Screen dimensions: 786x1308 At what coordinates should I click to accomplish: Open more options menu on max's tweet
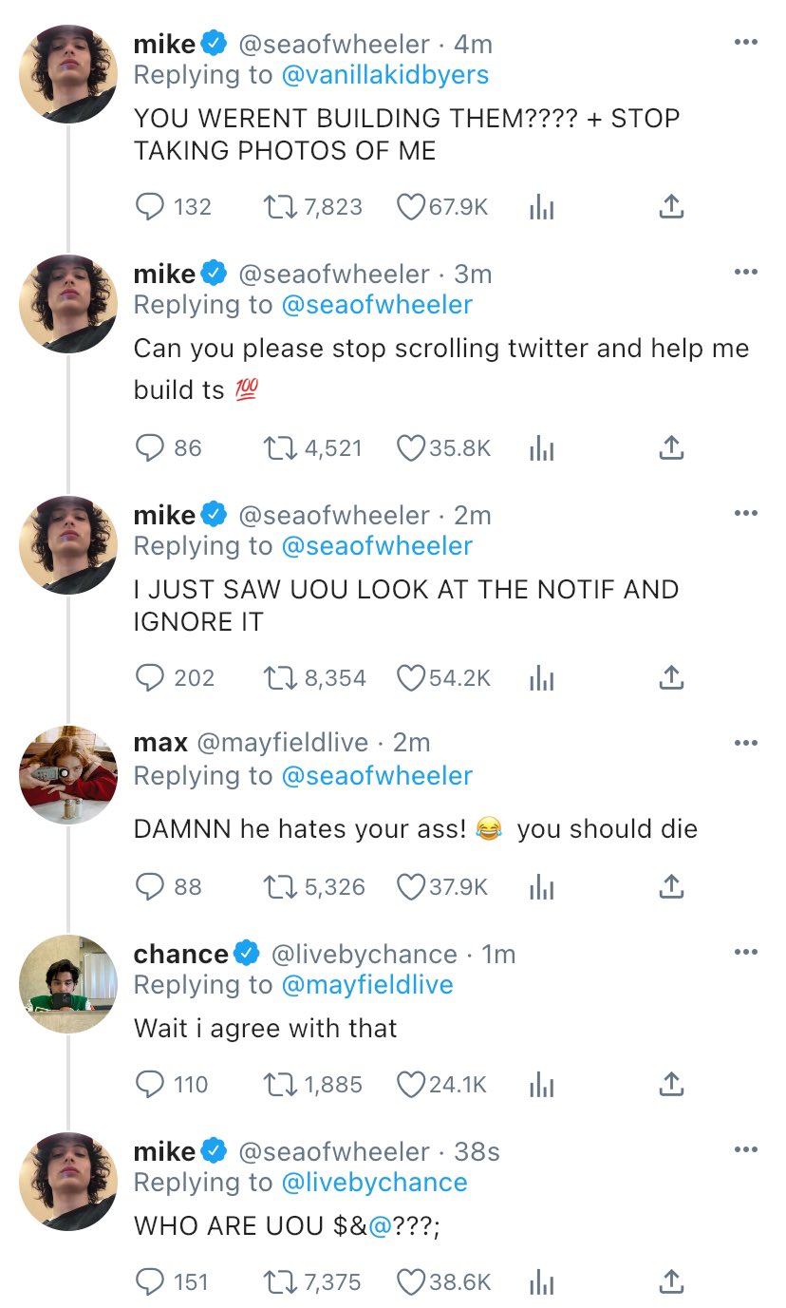click(x=746, y=742)
